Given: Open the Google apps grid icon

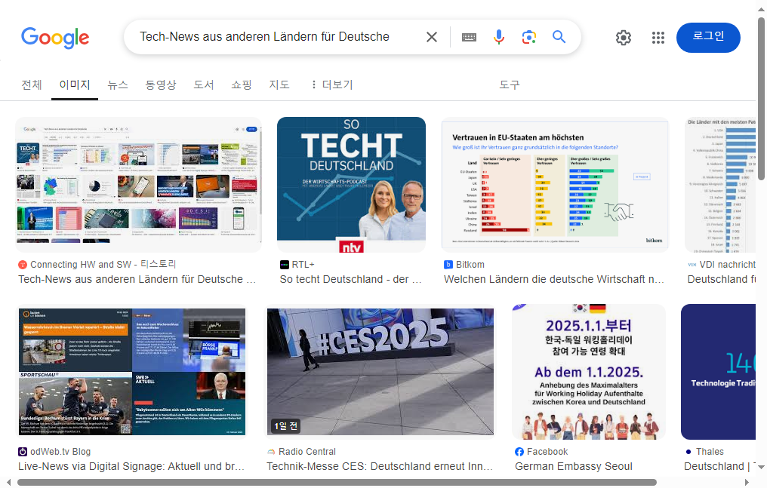Looking at the screenshot, I should 658,38.
